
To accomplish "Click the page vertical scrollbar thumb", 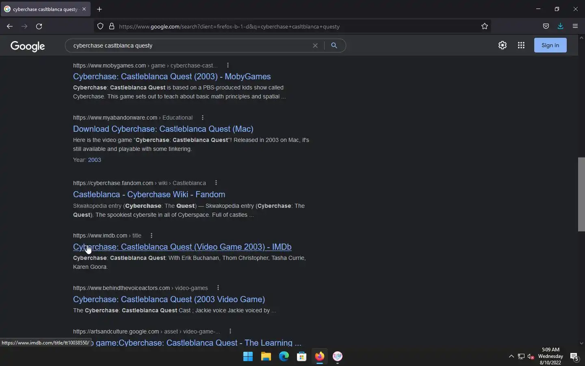I will pyautogui.click(x=581, y=194).
